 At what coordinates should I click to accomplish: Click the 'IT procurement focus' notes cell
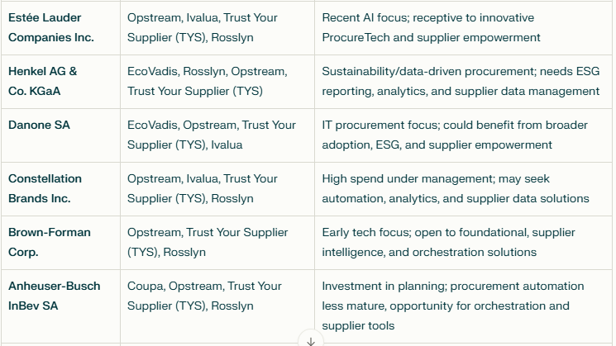[x=454, y=135]
